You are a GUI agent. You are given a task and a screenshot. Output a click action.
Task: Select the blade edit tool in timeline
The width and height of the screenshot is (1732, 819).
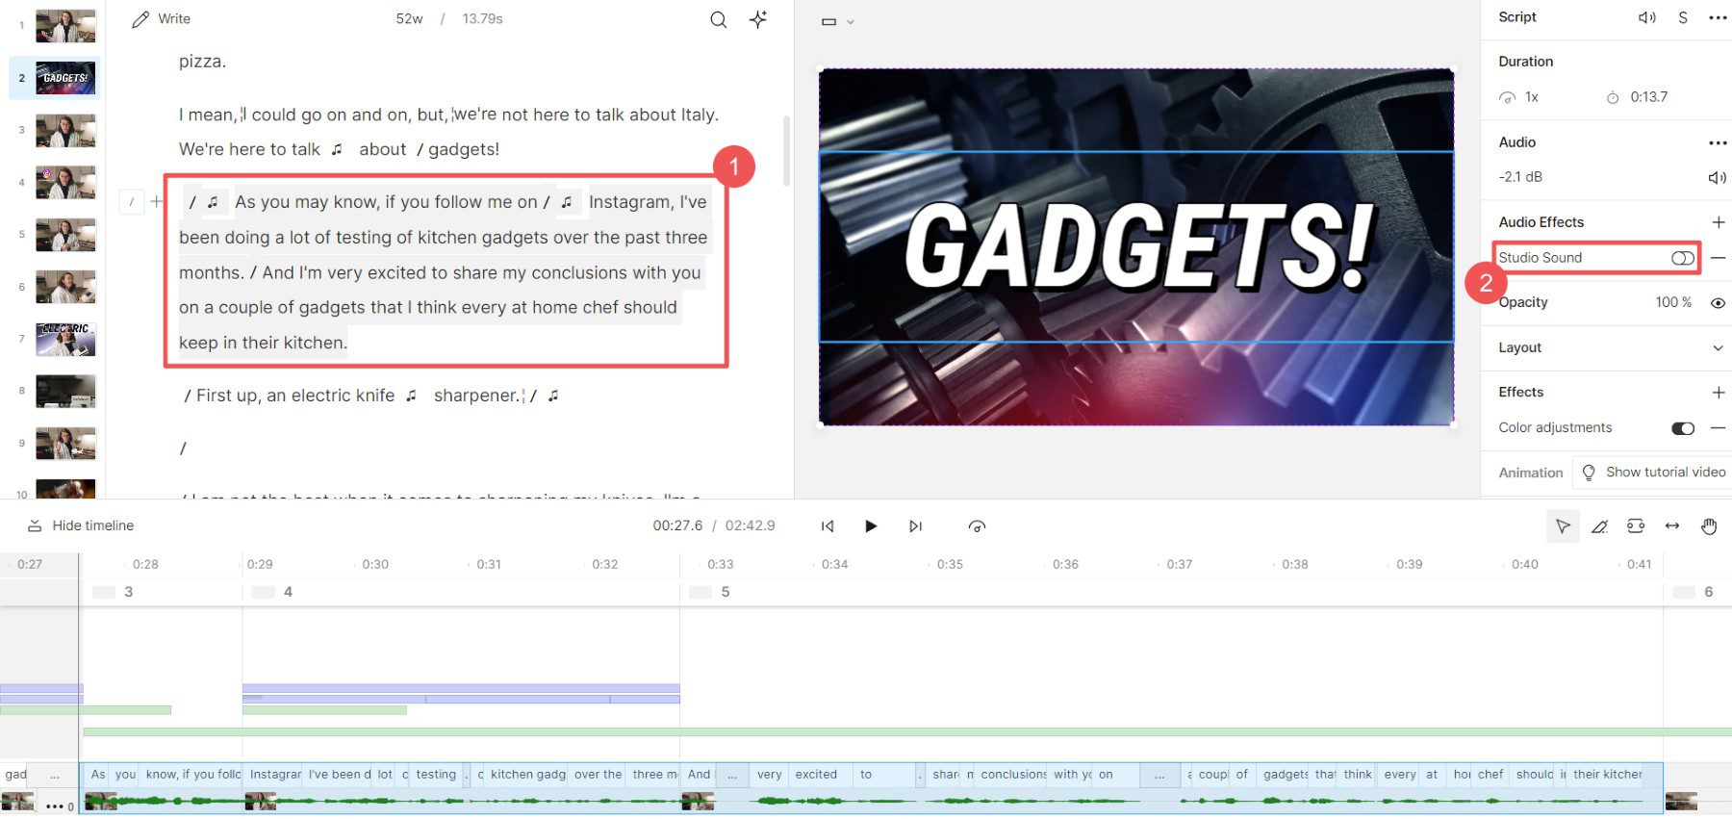point(1599,526)
